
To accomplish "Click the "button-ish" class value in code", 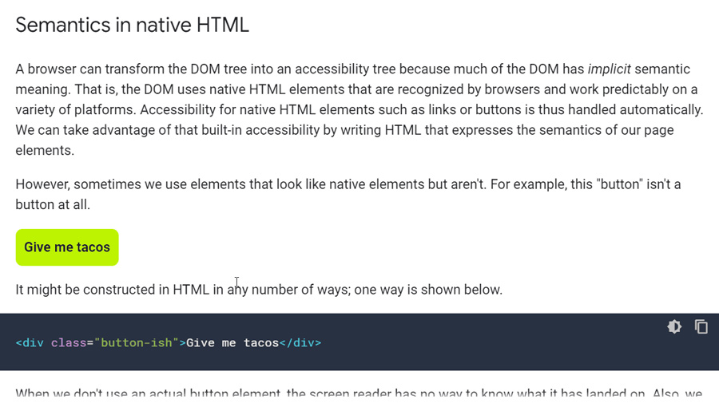I will point(137,343).
